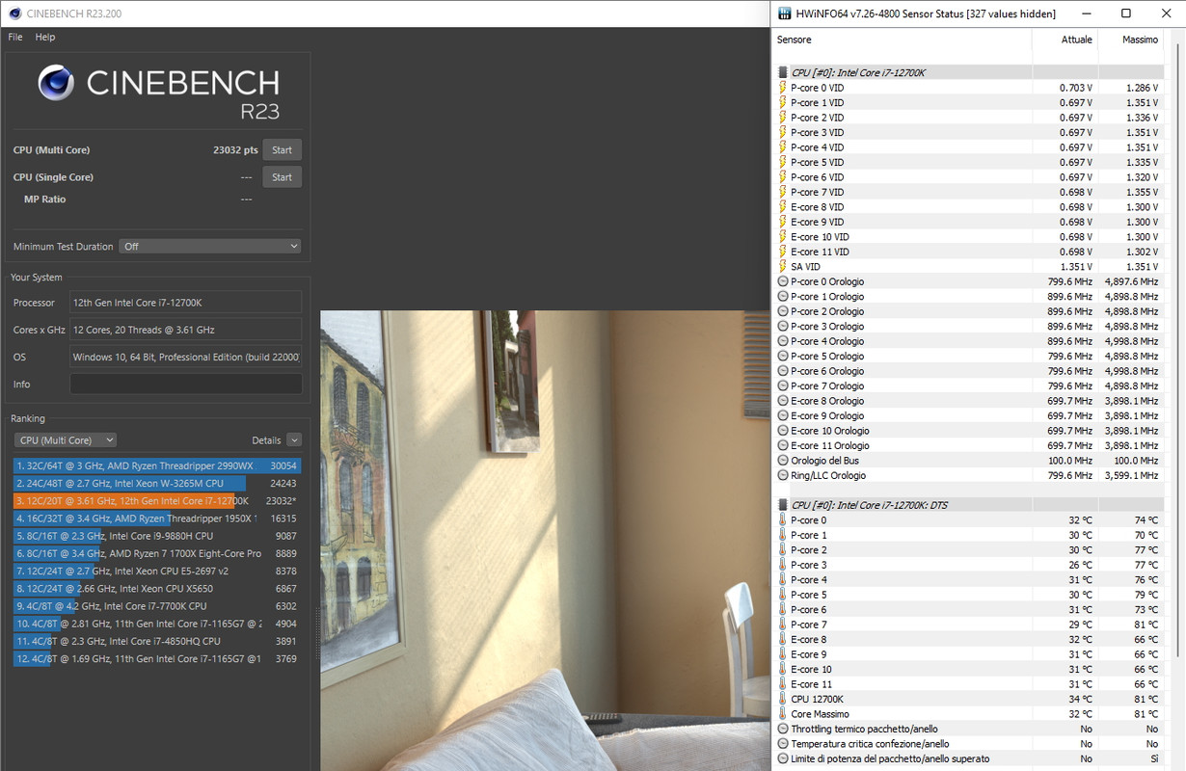
Task: Click the P-core 3 thermometer icon
Action: click(782, 565)
